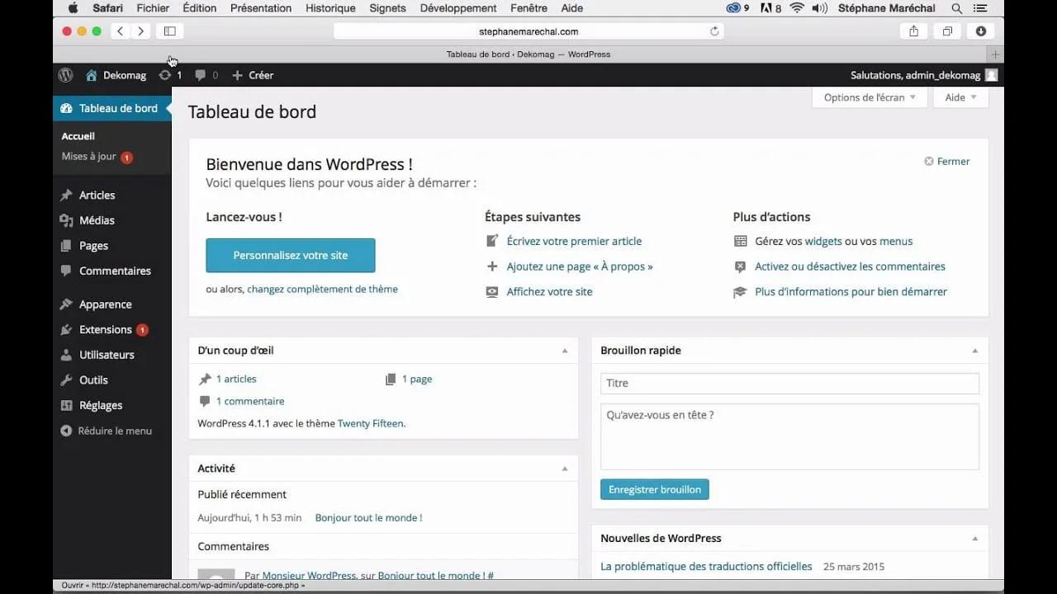
Task: Click Affichez votre site link
Action: pyautogui.click(x=549, y=292)
